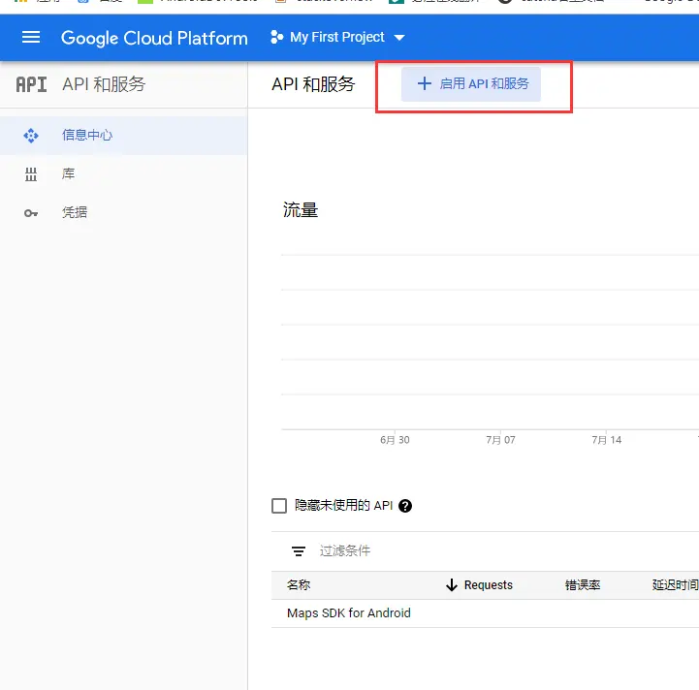The width and height of the screenshot is (699, 690).
Task: Sort by the 名称 column header
Action: (299, 584)
